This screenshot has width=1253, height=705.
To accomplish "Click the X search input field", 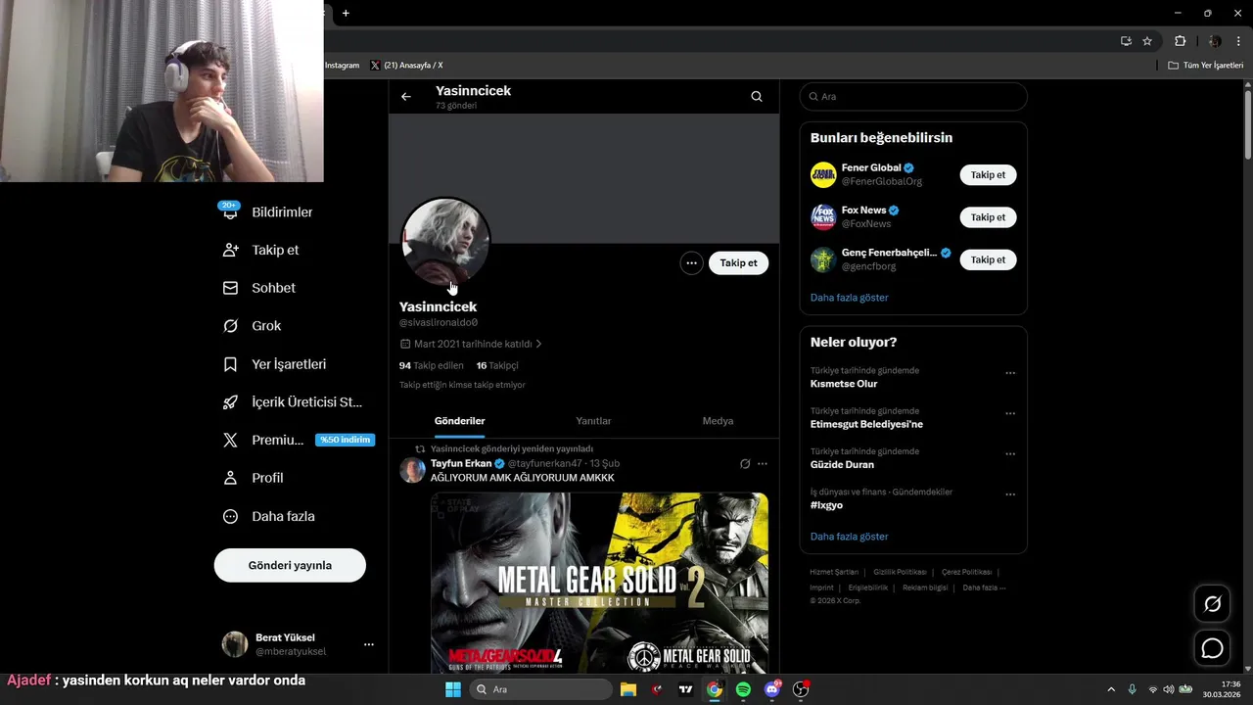I will [913, 96].
